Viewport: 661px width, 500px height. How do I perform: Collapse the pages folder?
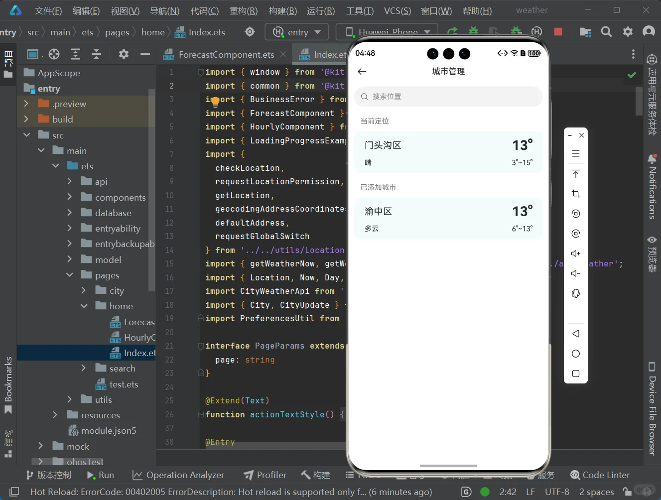coord(70,275)
